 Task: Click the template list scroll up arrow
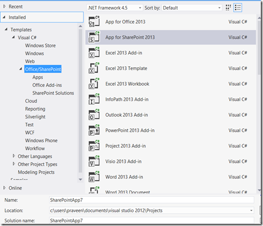(259, 18)
